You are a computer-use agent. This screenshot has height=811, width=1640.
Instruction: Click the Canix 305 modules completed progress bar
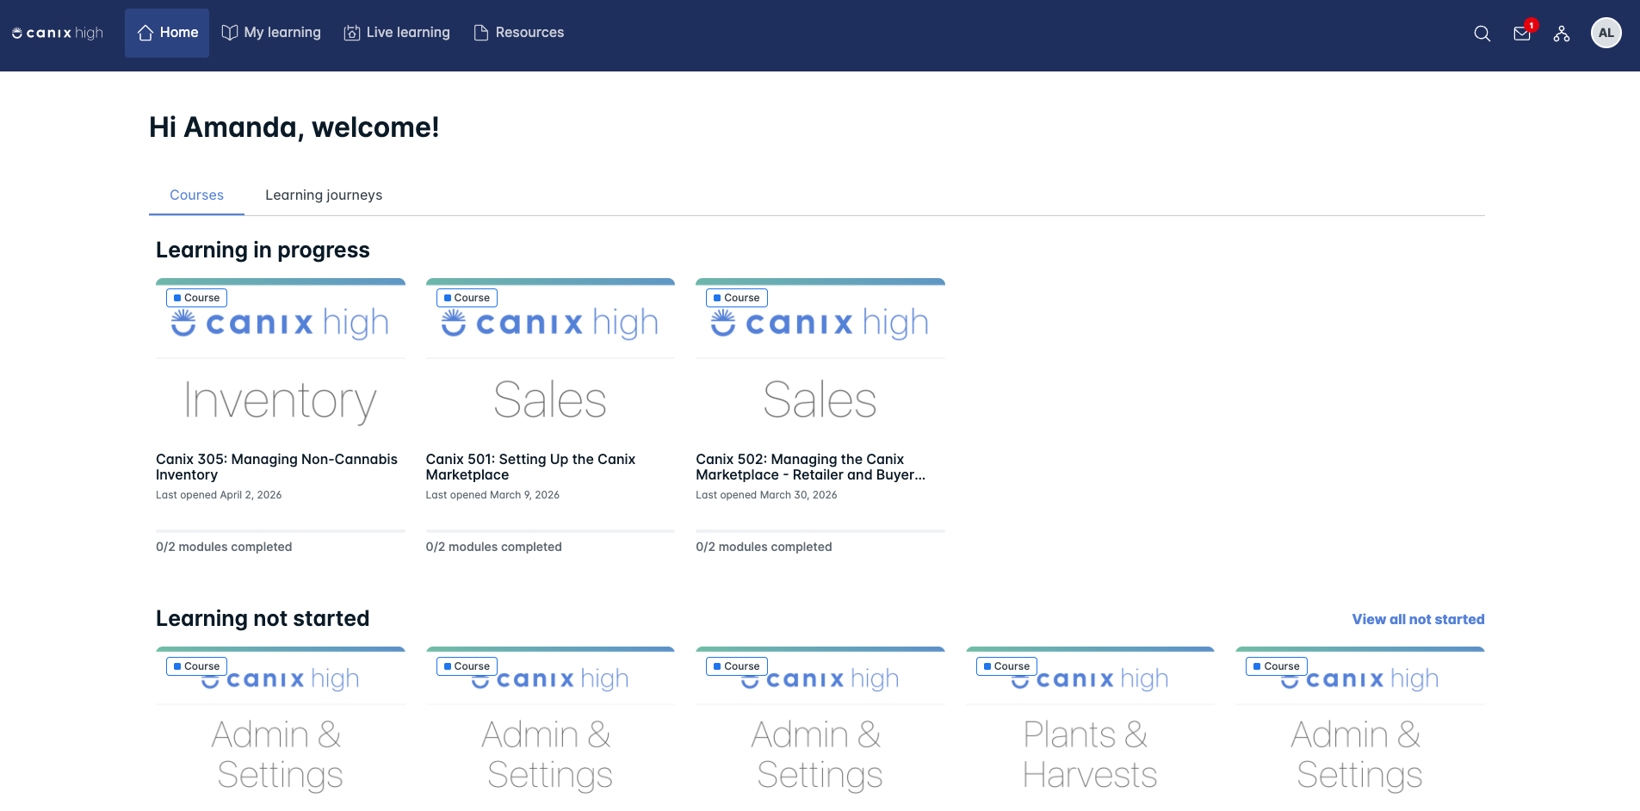281,531
